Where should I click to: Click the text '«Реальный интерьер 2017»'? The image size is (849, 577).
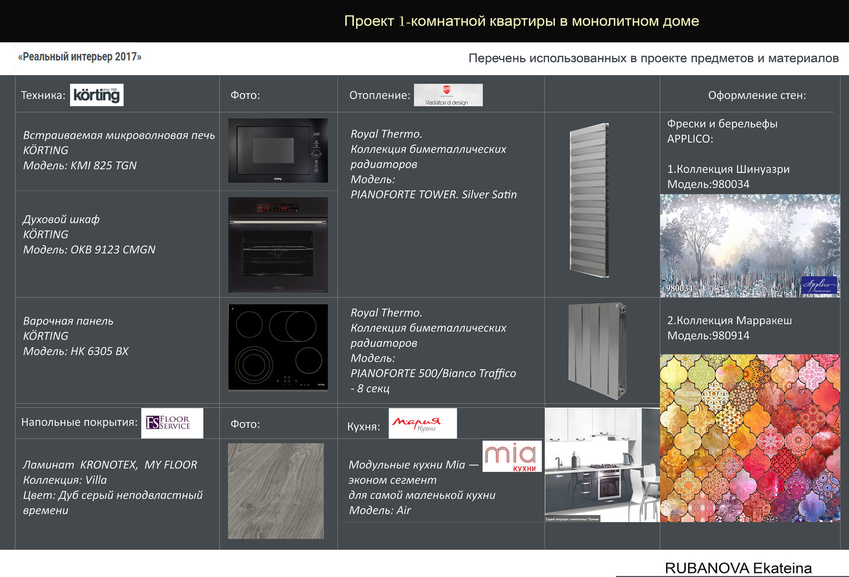(x=80, y=57)
